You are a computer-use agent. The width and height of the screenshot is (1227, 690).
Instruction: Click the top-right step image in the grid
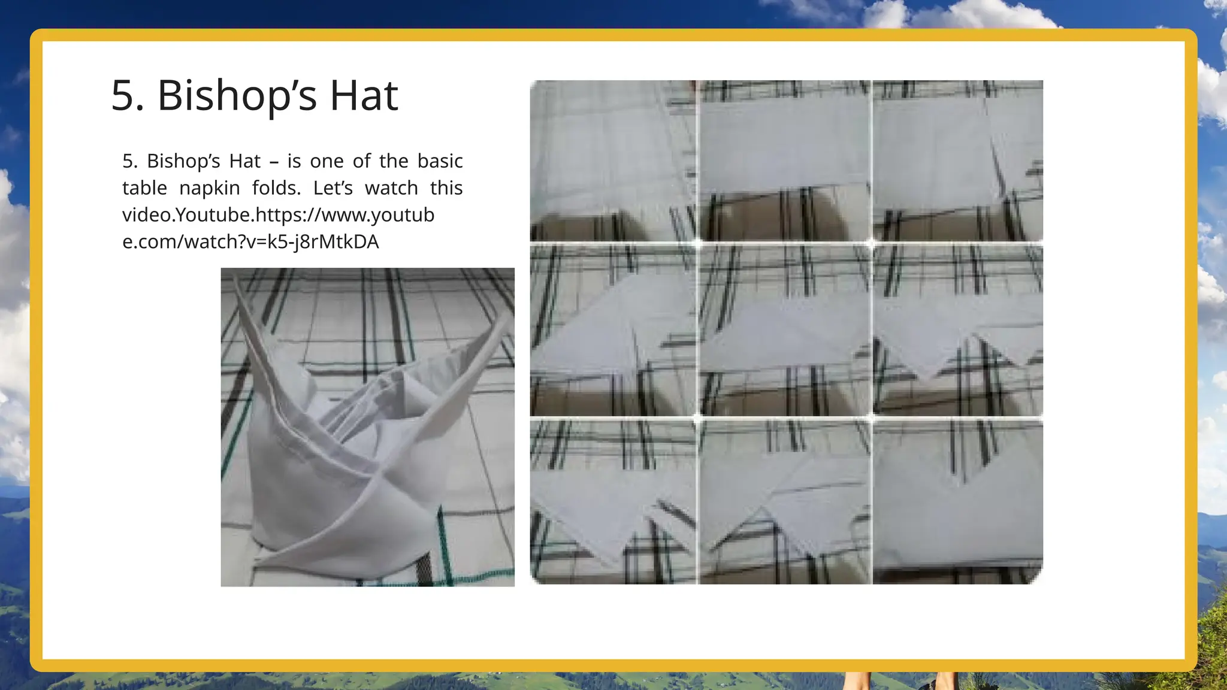tap(957, 161)
